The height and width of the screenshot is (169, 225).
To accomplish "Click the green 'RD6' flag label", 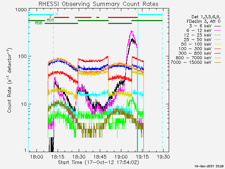I will 39,23.
